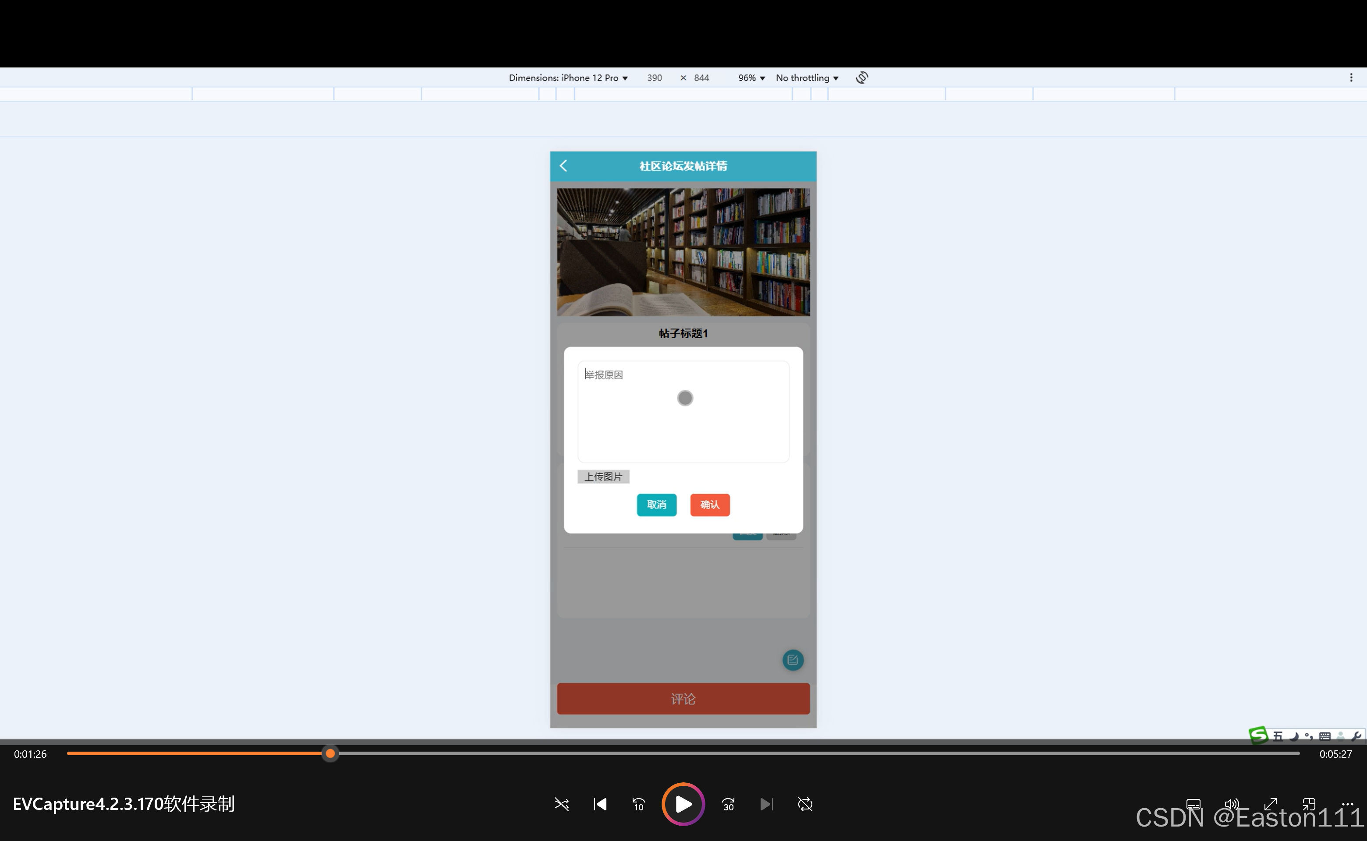This screenshot has height=841, width=1367.
Task: Open the 96% zoom dropdown
Action: click(751, 78)
